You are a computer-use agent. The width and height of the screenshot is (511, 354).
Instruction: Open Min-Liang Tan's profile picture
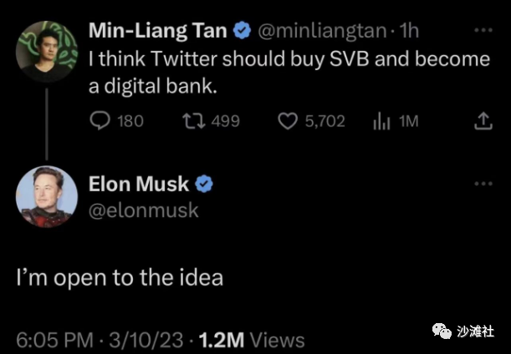[47, 52]
